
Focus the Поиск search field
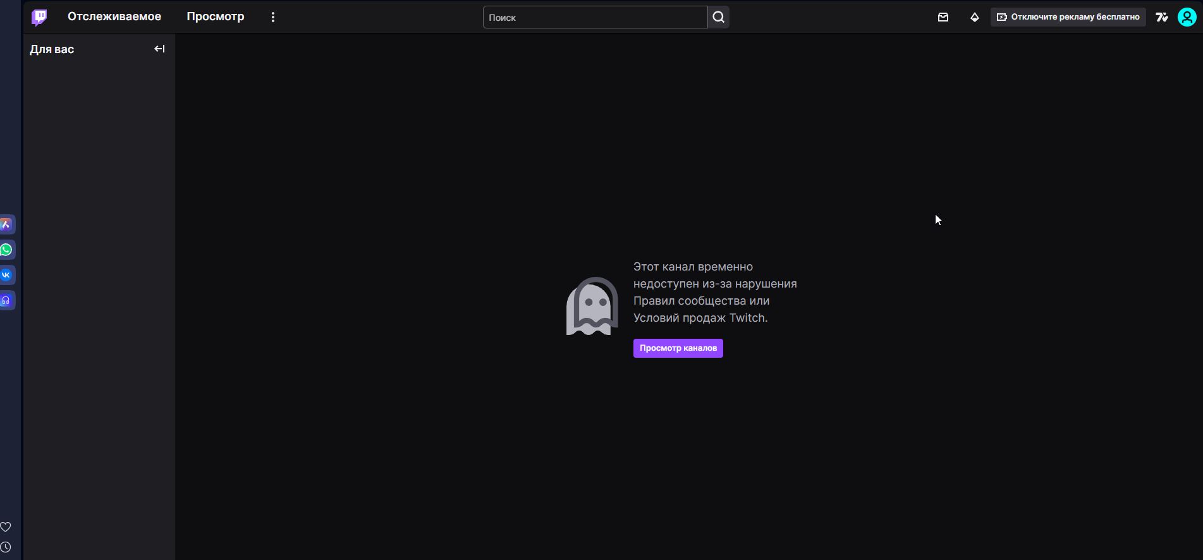tap(594, 18)
